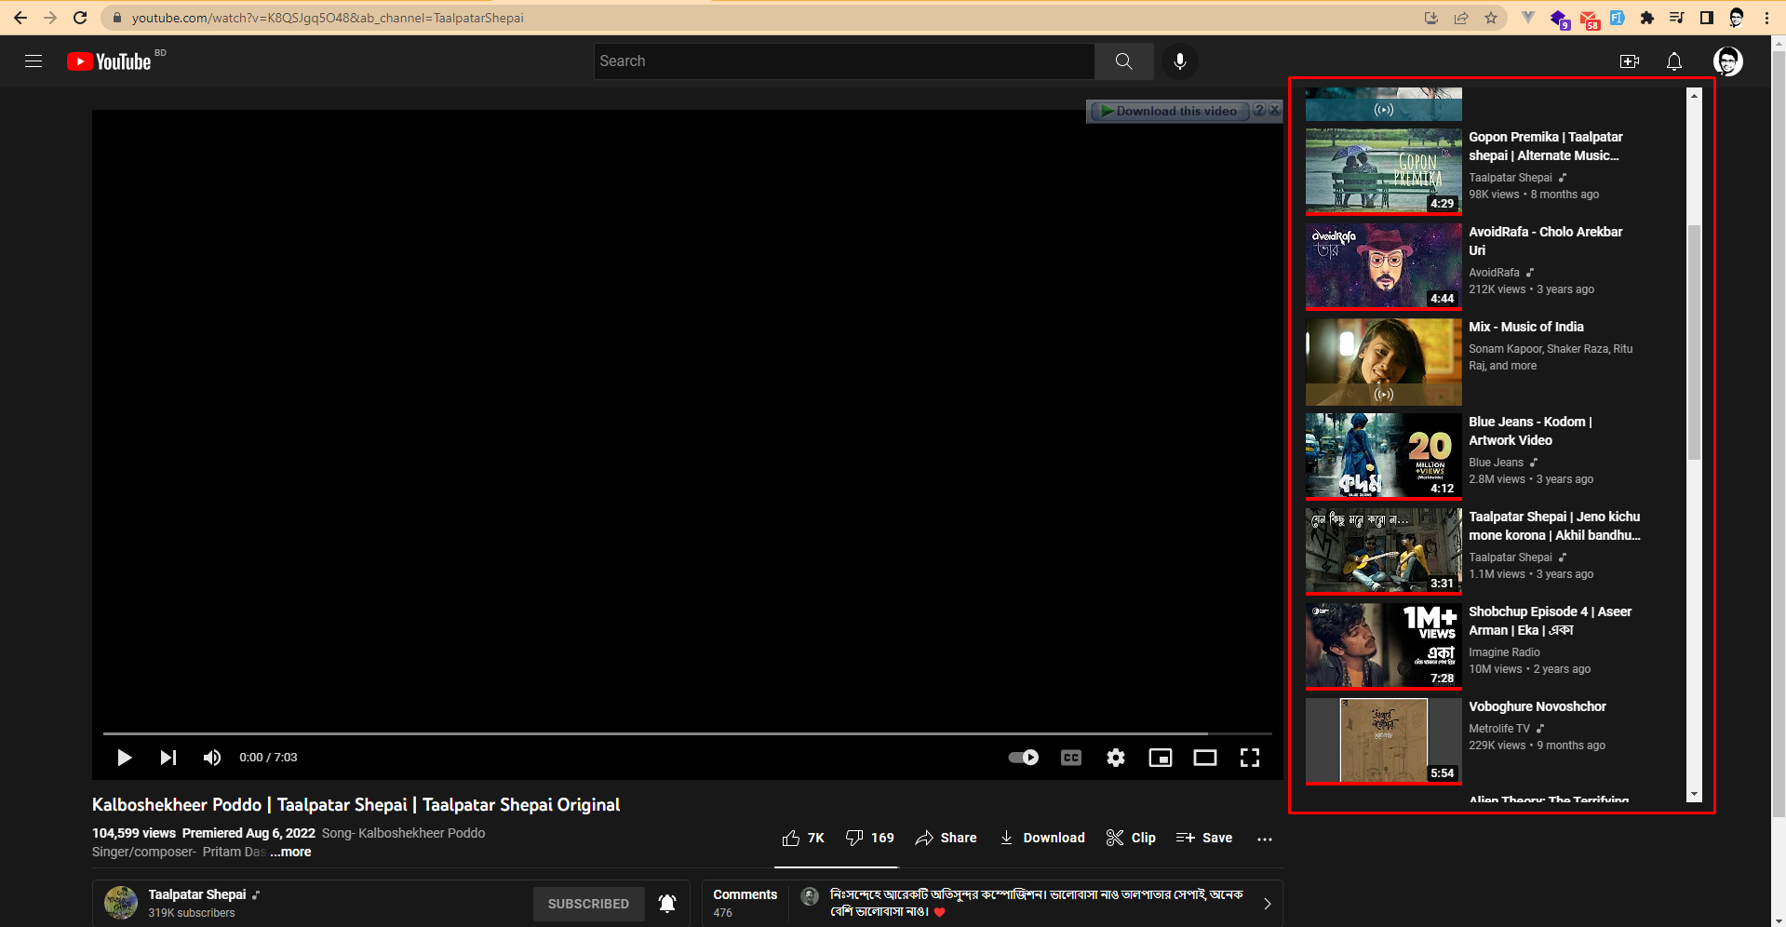The height and width of the screenshot is (927, 1786).
Task: Bookmark this page with star icon
Action: [x=1491, y=18]
